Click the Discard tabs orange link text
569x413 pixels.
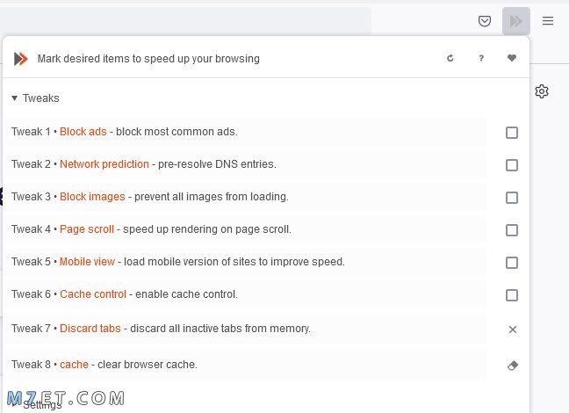90,329
